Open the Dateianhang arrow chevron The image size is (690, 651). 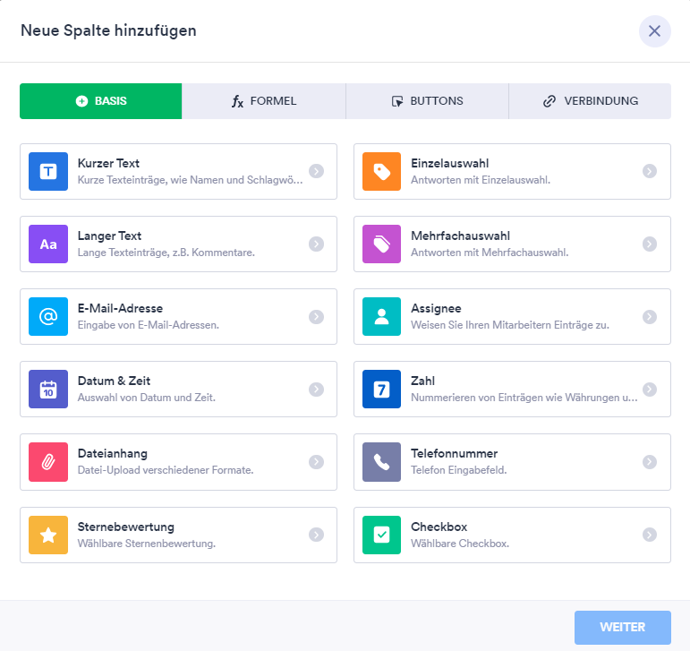(316, 462)
